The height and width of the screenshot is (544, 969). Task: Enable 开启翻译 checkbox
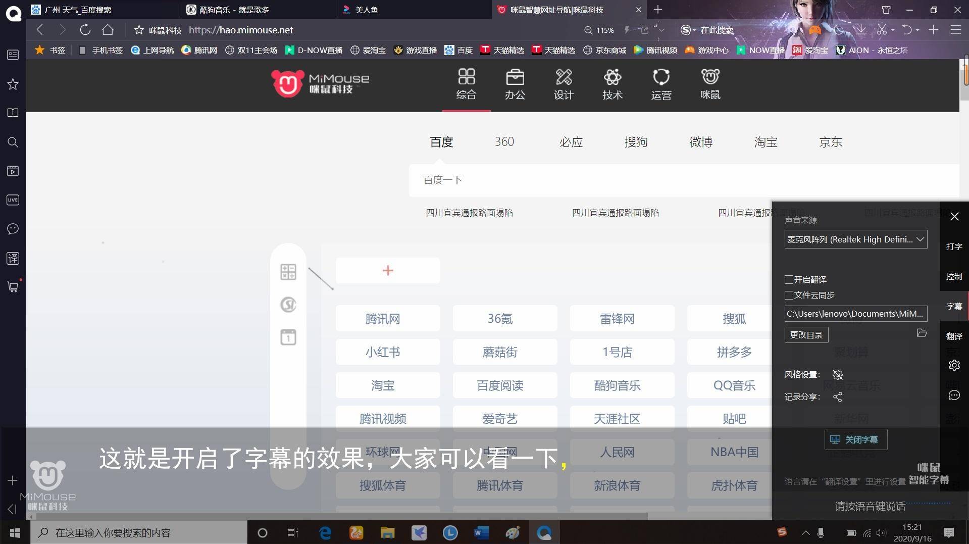pos(789,279)
